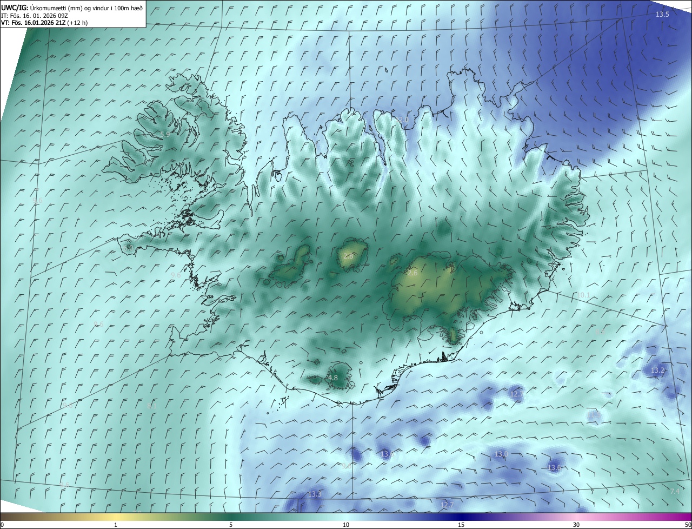
Task: Click the 4.8 value label on the map
Action: 333,378
